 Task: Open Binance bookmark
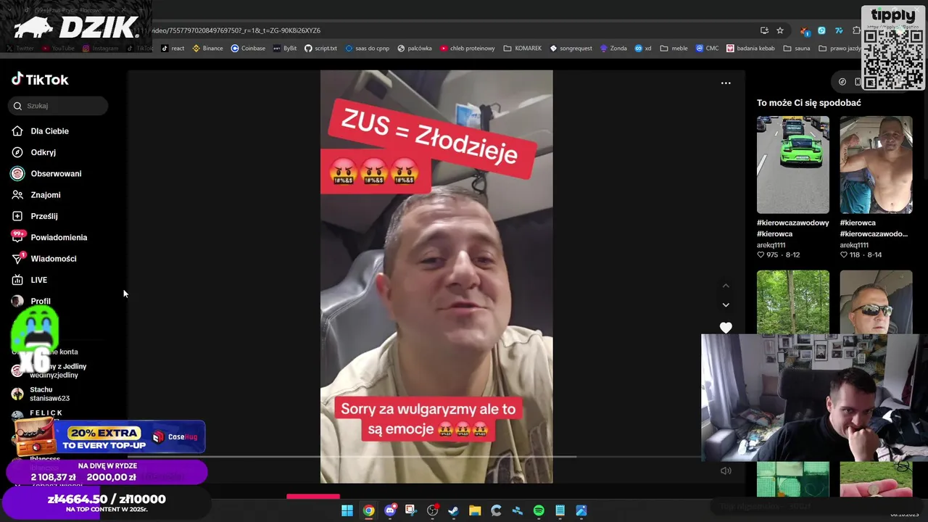coord(208,49)
